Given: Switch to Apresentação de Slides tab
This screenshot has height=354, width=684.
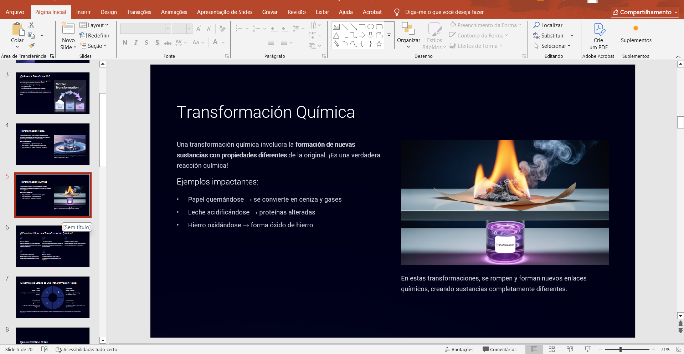Looking at the screenshot, I should click(x=225, y=12).
